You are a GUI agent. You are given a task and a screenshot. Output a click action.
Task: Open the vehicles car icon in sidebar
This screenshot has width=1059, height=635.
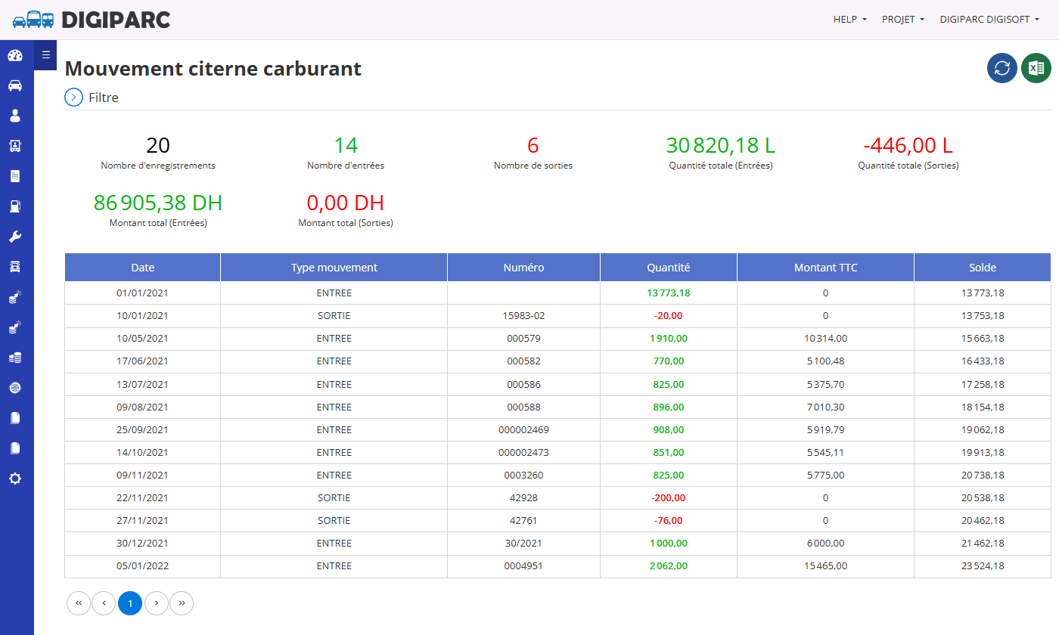15,85
